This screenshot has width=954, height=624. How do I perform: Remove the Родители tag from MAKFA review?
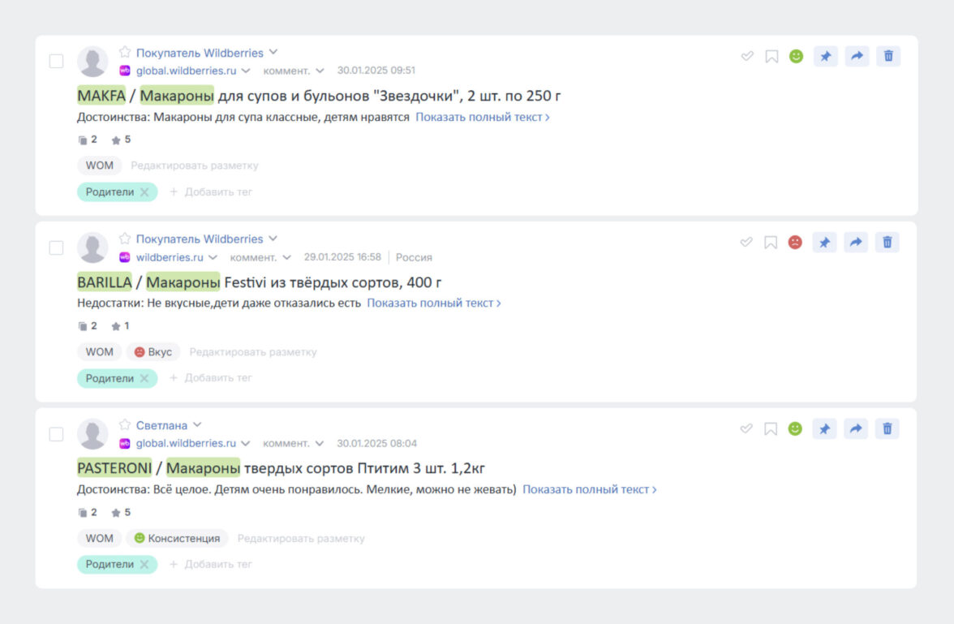(x=144, y=192)
